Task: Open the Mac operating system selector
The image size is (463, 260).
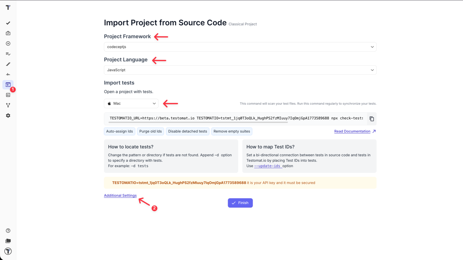Action: (x=131, y=103)
